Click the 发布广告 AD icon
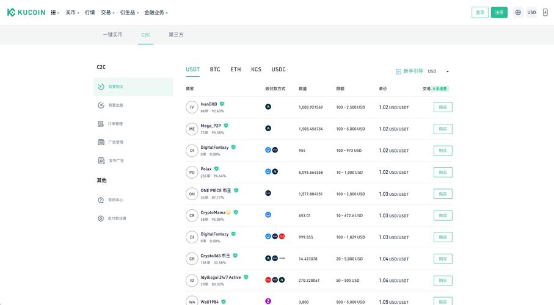The width and height of the screenshot is (554, 305). coord(101,160)
